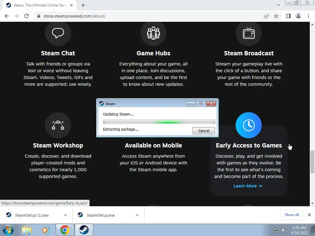
Task: Click the Steam favicon on the browser tab
Action: coord(8,5)
